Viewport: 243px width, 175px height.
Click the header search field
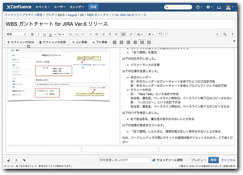pyautogui.click(x=178, y=7)
